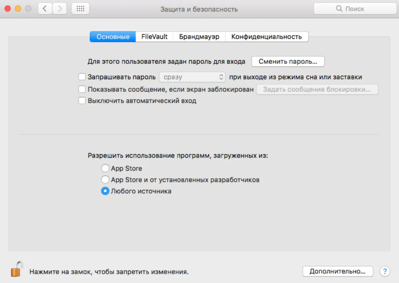Select Любого источника radio option

[x=105, y=191]
